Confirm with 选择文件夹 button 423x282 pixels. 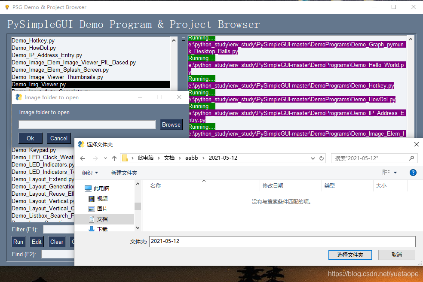click(350, 255)
